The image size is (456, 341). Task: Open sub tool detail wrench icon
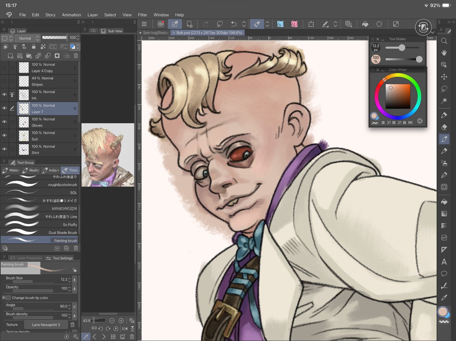coord(76,336)
